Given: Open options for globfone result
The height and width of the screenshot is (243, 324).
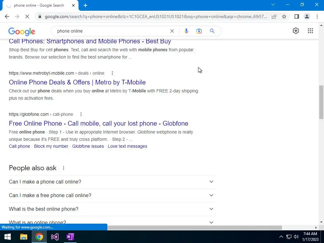Looking at the screenshot, I should [81, 114].
